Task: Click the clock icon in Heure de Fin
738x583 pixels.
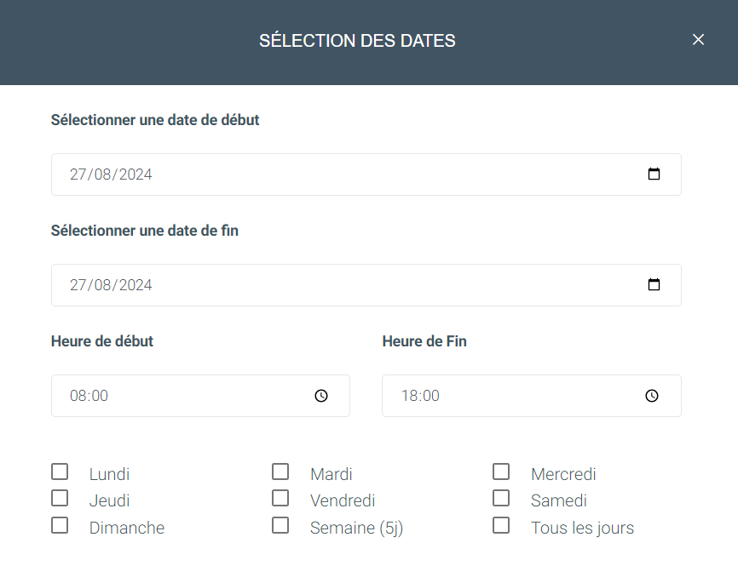Action: click(x=651, y=396)
